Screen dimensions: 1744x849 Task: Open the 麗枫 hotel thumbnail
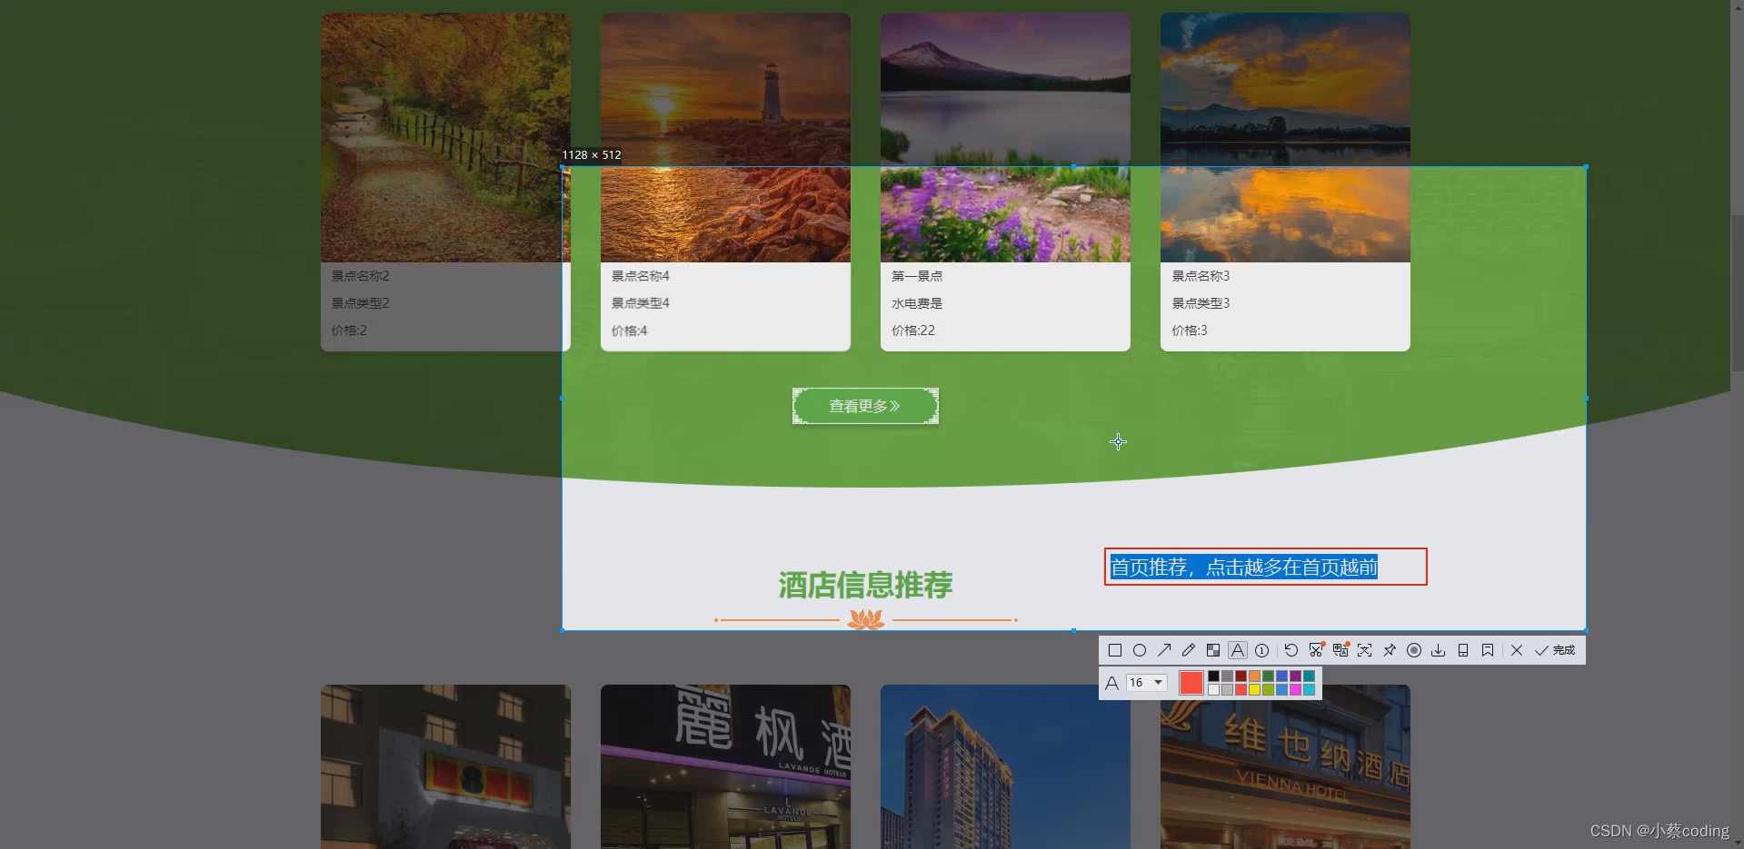coord(725,766)
